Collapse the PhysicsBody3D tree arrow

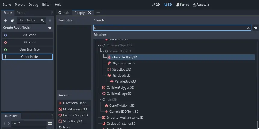tap(103, 51)
